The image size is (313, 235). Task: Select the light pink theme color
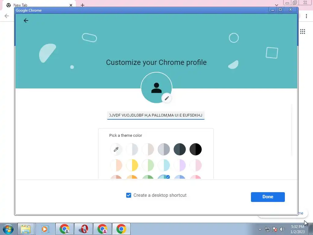(196, 165)
